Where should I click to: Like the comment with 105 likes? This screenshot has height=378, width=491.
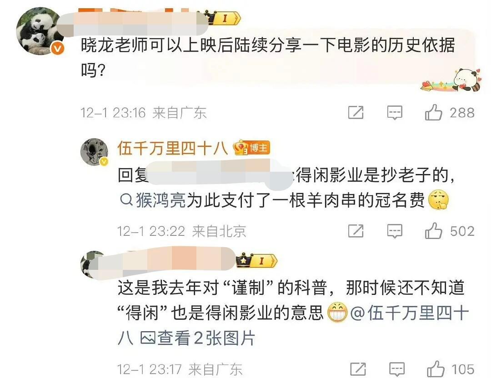coord(436,369)
